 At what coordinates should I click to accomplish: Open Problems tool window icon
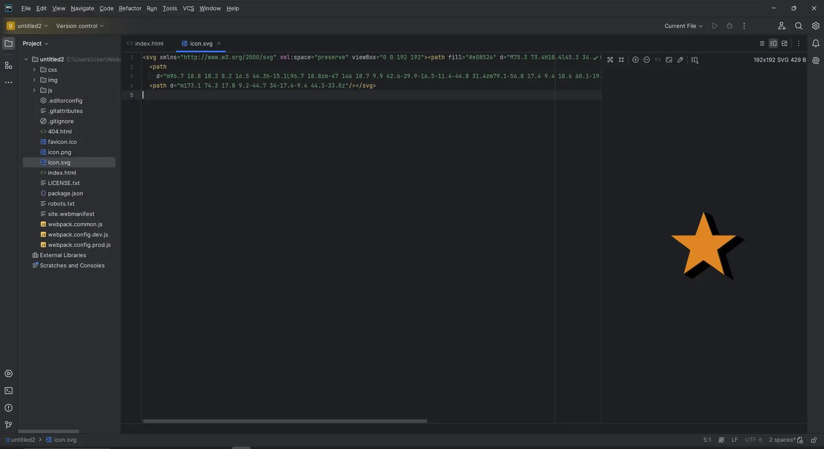pos(9,408)
